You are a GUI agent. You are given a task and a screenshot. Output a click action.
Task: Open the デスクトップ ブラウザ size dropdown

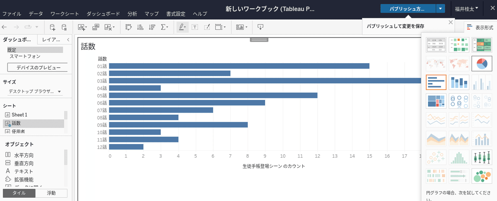(35, 91)
